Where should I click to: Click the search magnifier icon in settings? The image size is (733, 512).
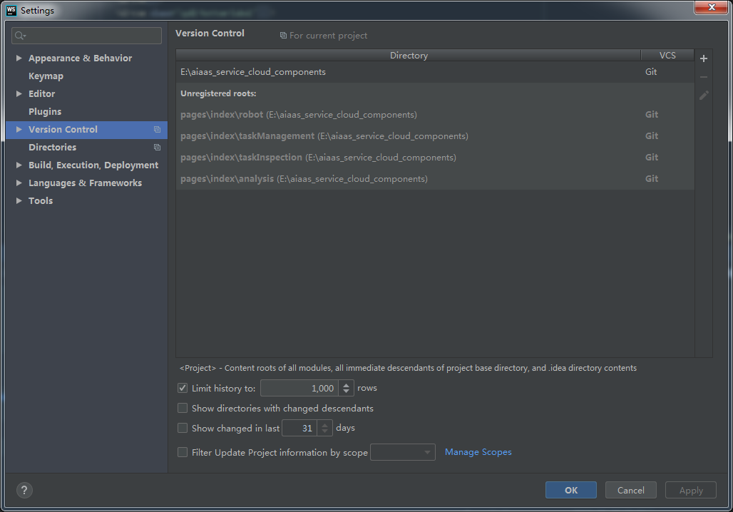[x=20, y=36]
